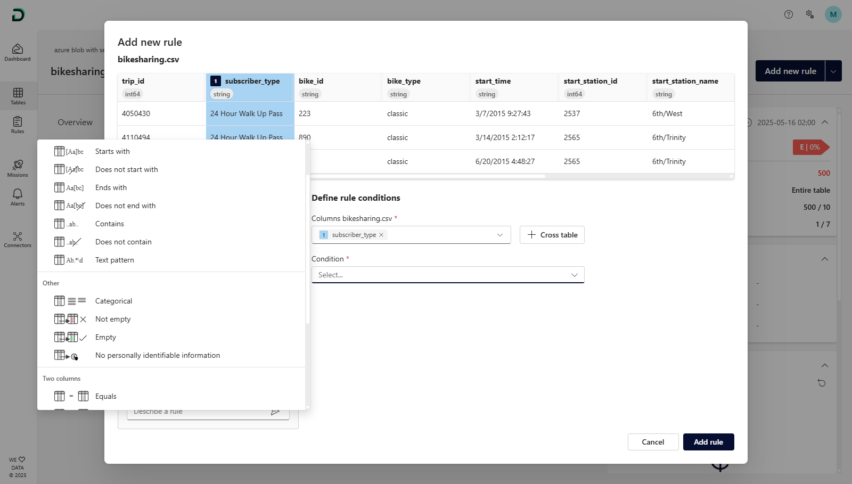Expand the Condition select dropdown

point(574,275)
